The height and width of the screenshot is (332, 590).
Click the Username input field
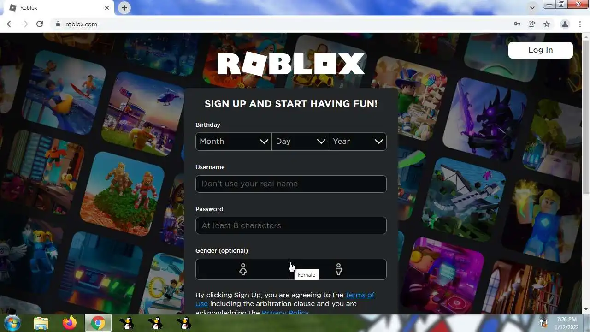pos(291,184)
